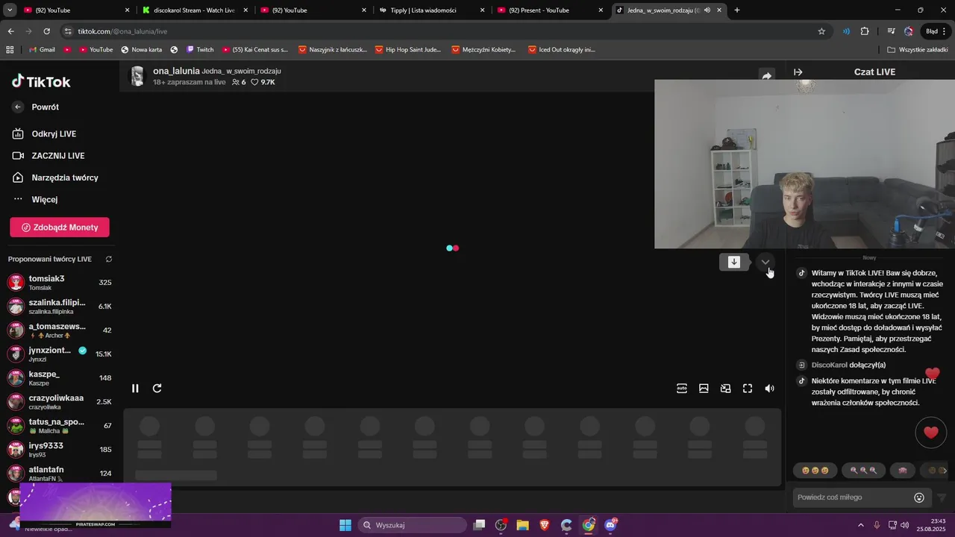Reload the live stream with the refresh icon

(157, 388)
